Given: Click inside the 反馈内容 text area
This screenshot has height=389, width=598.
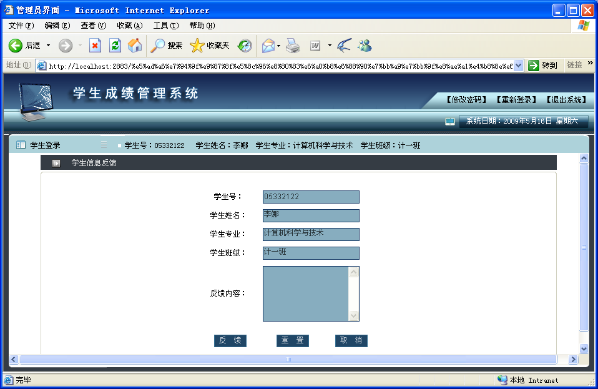Looking at the screenshot, I should click(x=306, y=293).
